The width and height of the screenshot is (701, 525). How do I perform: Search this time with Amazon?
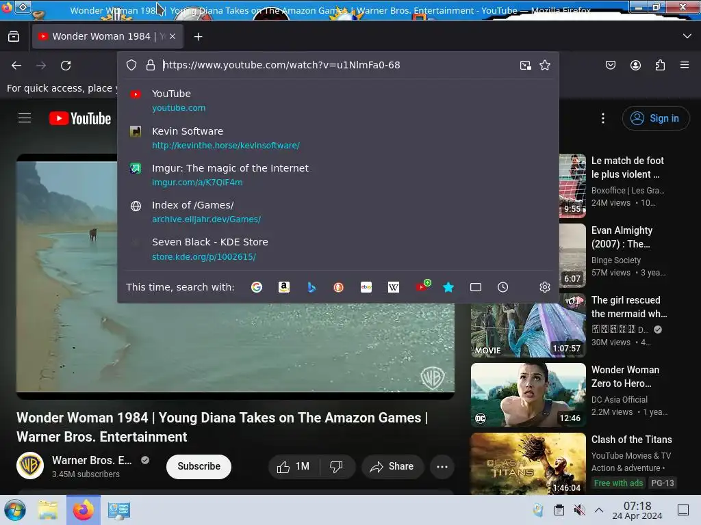pyautogui.click(x=284, y=287)
